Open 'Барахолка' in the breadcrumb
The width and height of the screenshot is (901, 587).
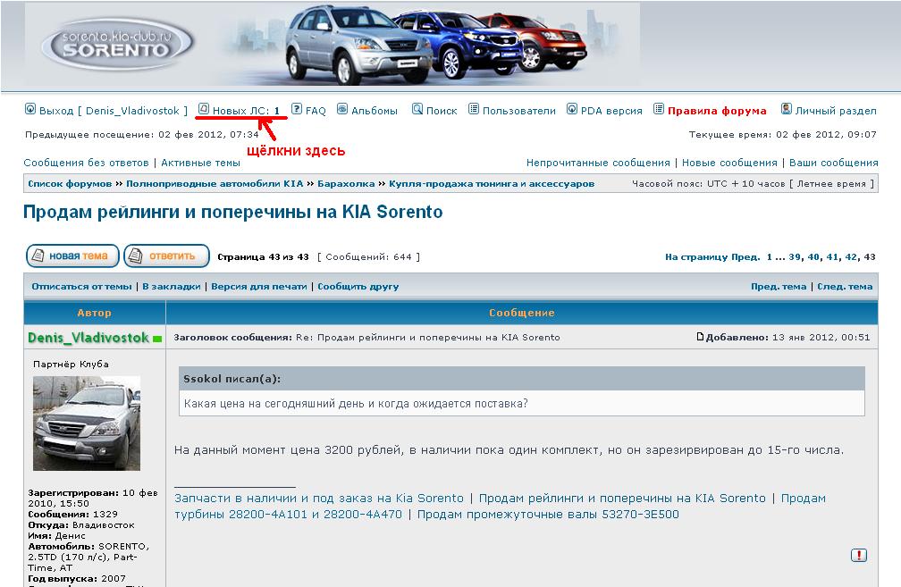click(346, 184)
